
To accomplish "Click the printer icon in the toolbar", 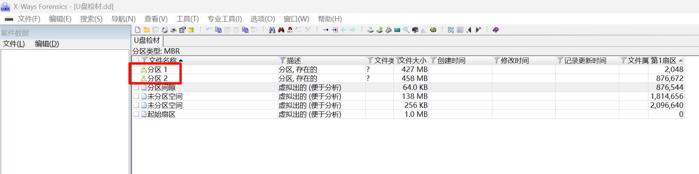I will coord(174,30).
